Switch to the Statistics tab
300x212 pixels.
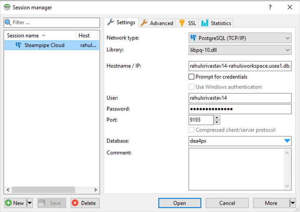click(216, 23)
